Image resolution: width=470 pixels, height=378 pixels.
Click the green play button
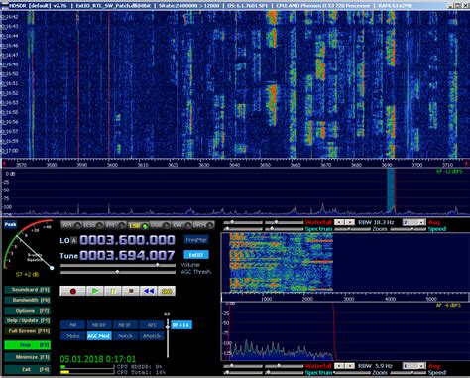pyautogui.click(x=95, y=291)
